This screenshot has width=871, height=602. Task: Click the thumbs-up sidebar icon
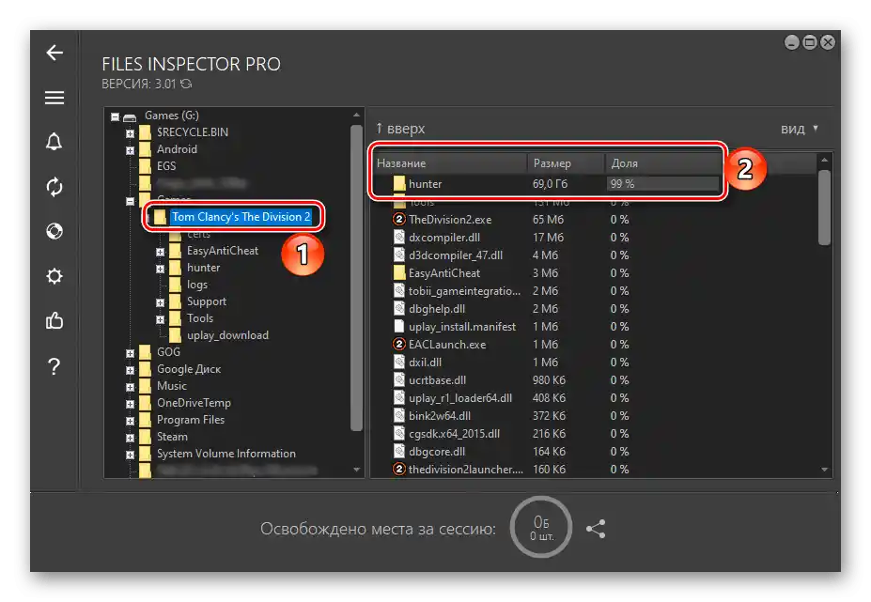pos(54,320)
